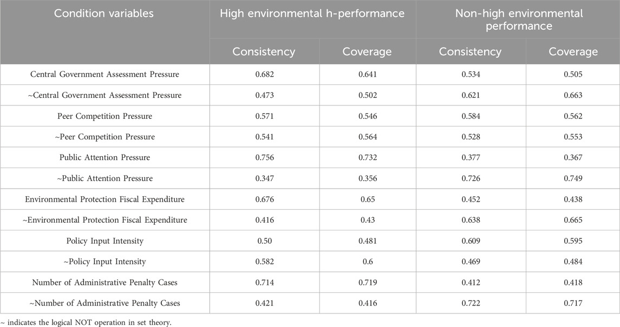620x327 pixels.
Task: Select the Public Attention Pressure row label
Action: pyautogui.click(x=105, y=158)
